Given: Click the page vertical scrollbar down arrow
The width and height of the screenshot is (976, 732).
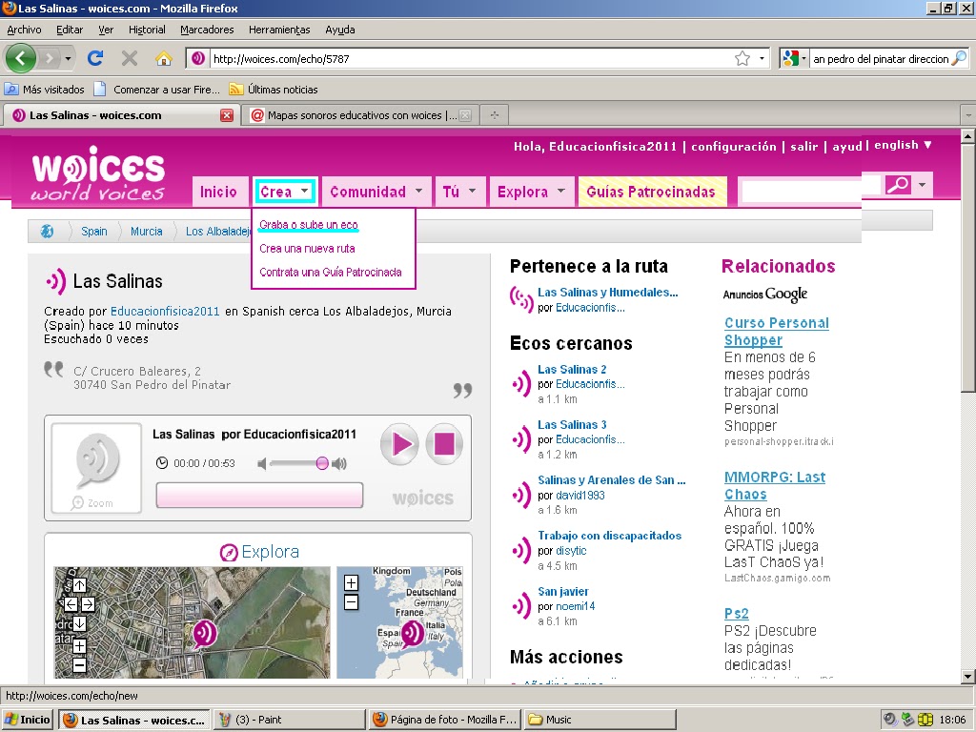Looking at the screenshot, I should (968, 677).
